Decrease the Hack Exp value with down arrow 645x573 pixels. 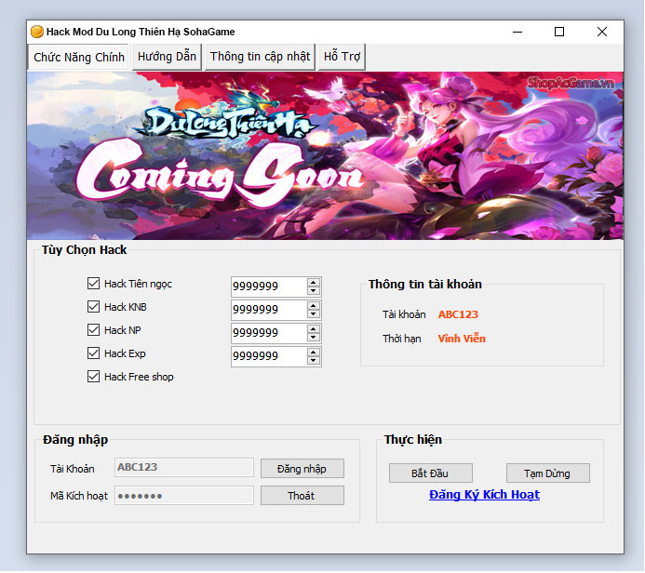[x=314, y=361]
